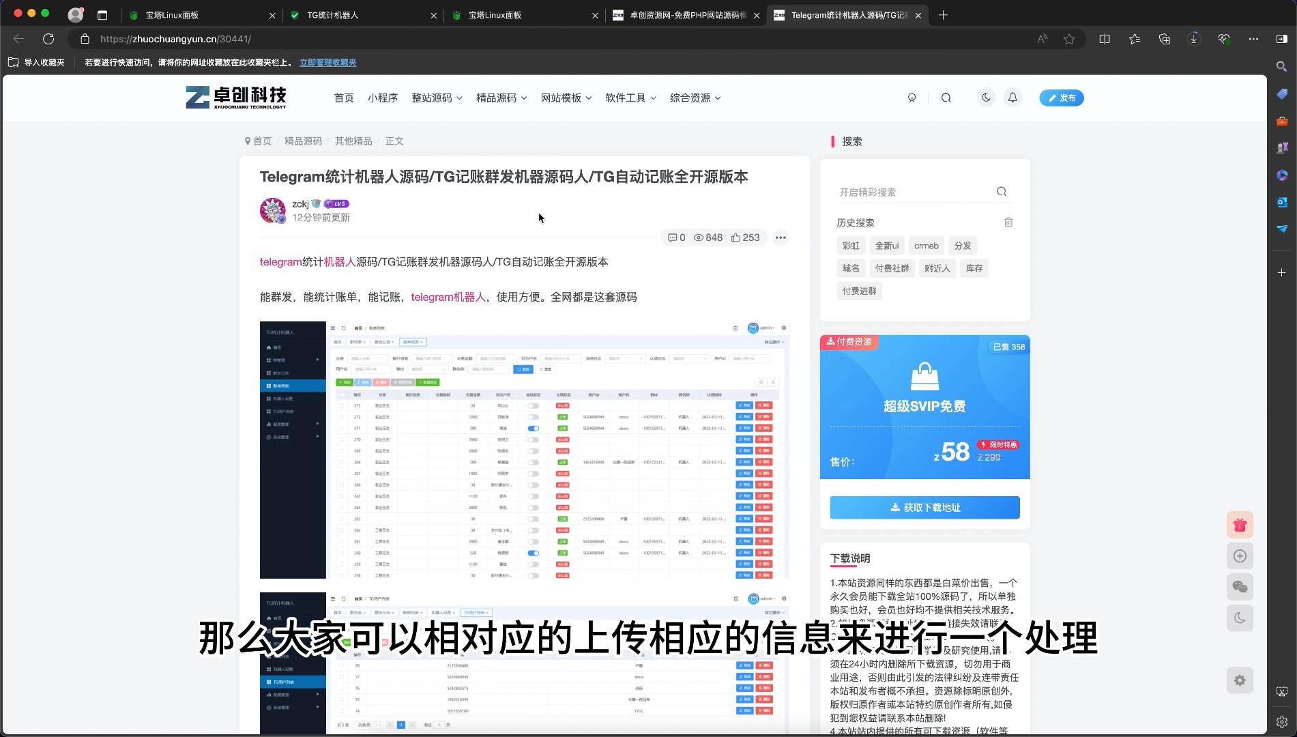Open notifications with the bell icon
Image resolution: width=1297 pixels, height=737 pixels.
pos(1012,98)
